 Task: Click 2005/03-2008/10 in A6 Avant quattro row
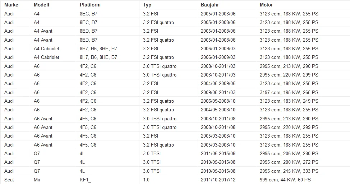(x=218, y=145)
